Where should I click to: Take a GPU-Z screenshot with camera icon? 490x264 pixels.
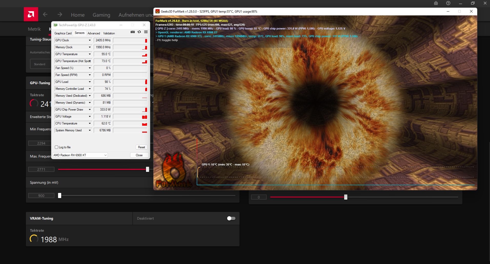(133, 32)
